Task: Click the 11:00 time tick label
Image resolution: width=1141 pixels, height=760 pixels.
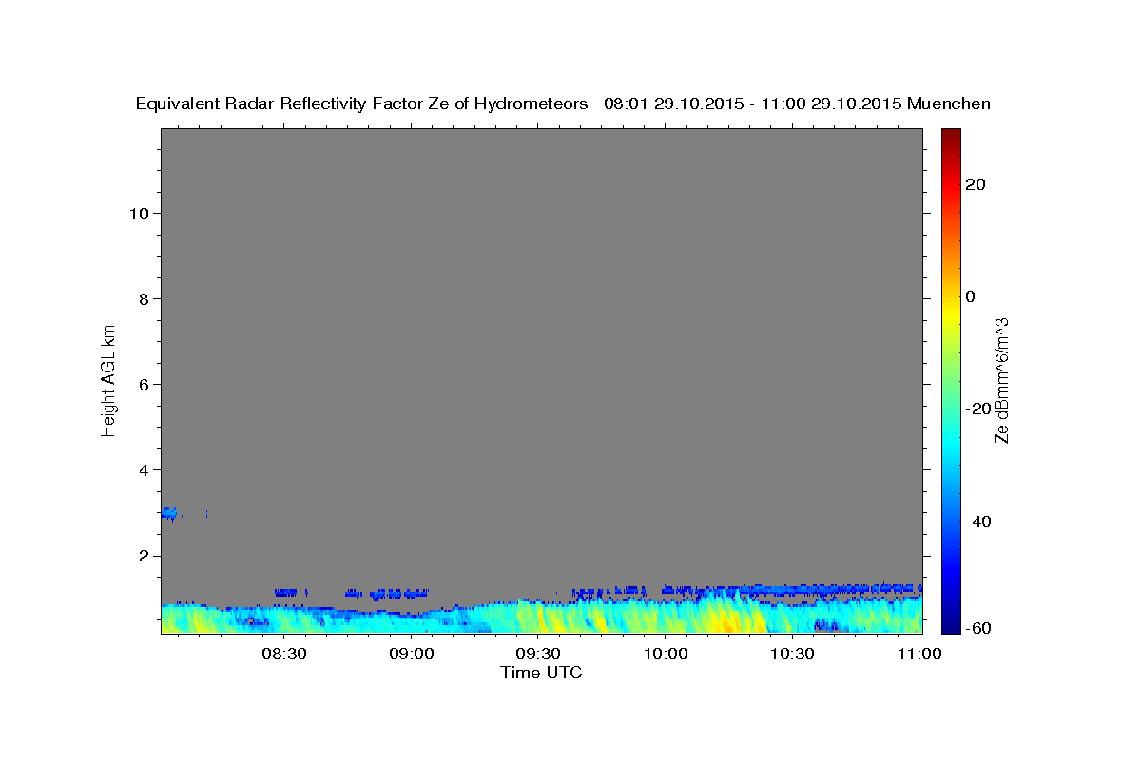Action: (x=919, y=655)
